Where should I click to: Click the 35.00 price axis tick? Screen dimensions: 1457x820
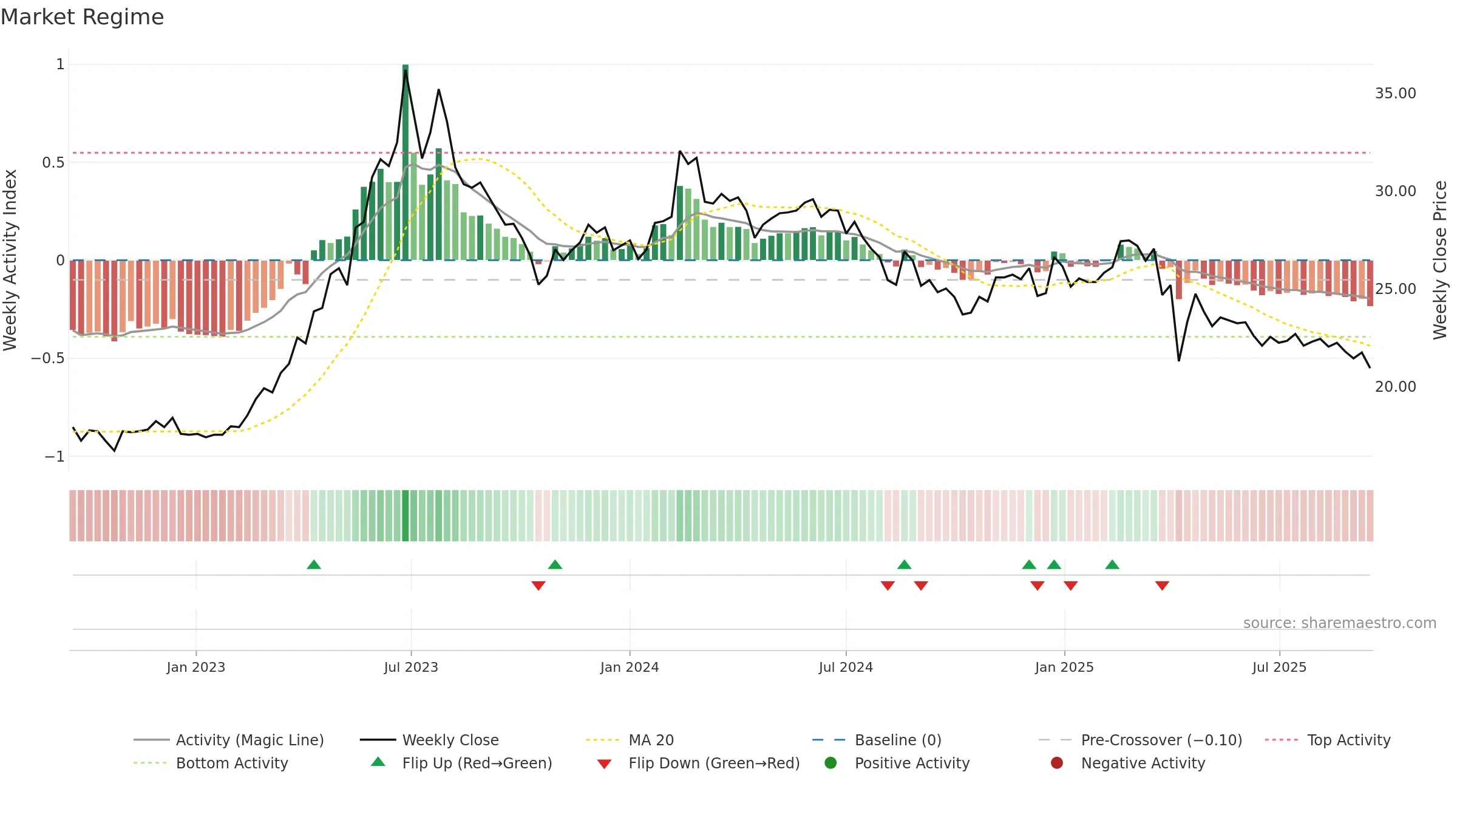[x=1395, y=93]
